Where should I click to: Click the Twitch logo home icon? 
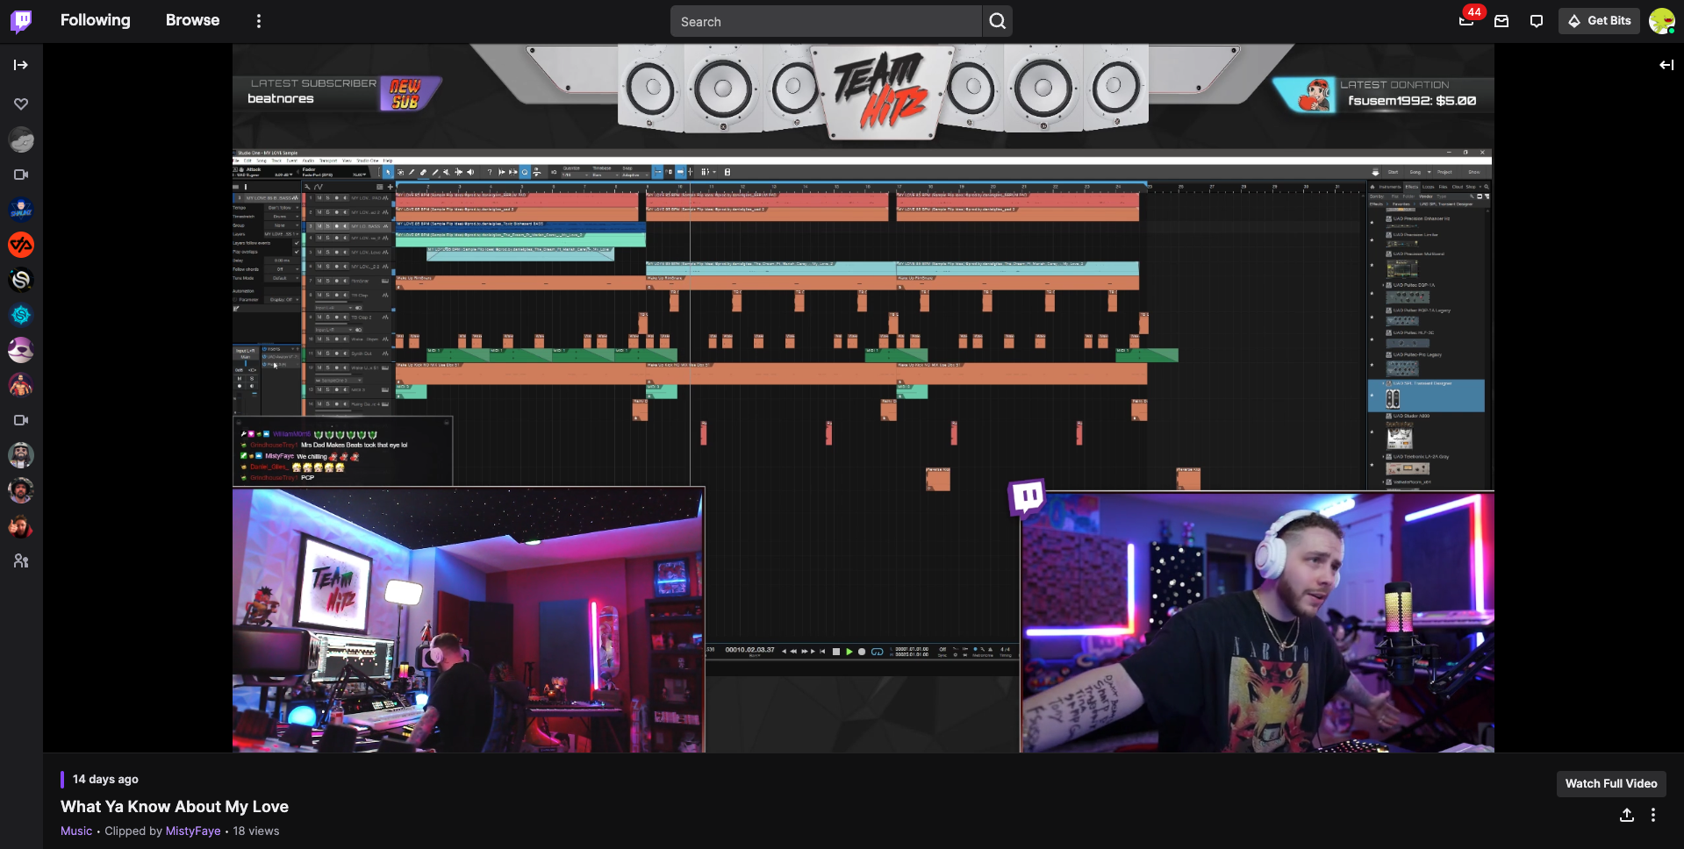21,21
